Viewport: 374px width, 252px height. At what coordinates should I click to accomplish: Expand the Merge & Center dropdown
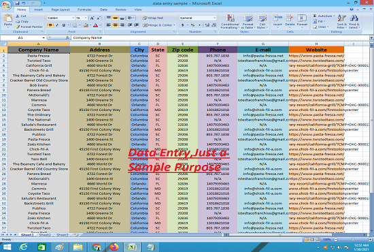pyautogui.click(x=174, y=25)
